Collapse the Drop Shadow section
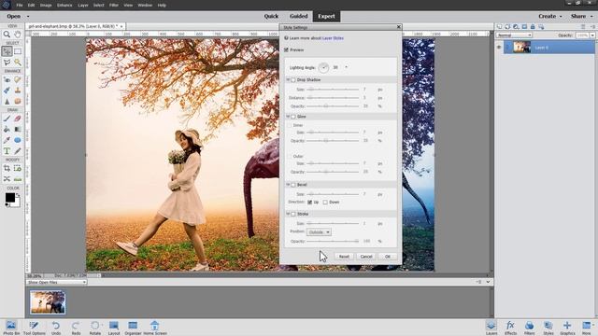598x336 pixels. coord(289,80)
